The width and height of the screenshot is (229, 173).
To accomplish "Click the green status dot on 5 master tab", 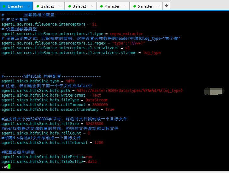I will [x=135, y=6].
